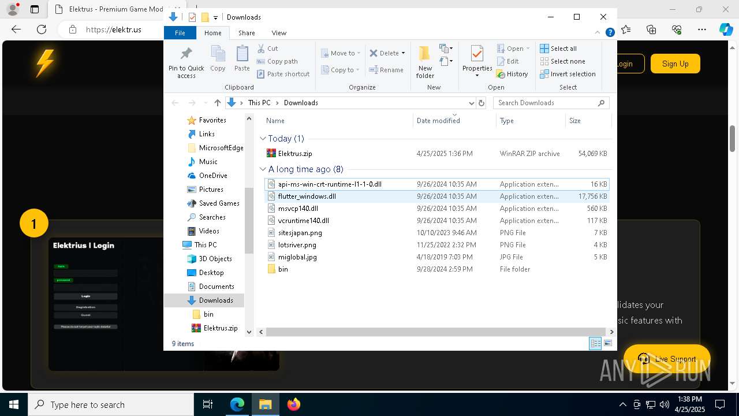Image resolution: width=739 pixels, height=416 pixels.
Task: Switch to the View ribbon tab
Action: pyautogui.click(x=279, y=33)
